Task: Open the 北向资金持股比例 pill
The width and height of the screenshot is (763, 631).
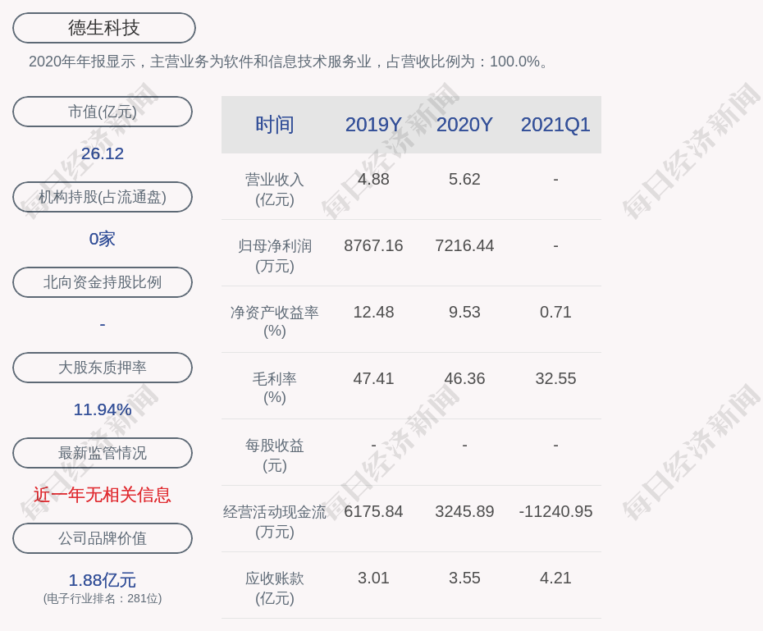Action: (103, 282)
